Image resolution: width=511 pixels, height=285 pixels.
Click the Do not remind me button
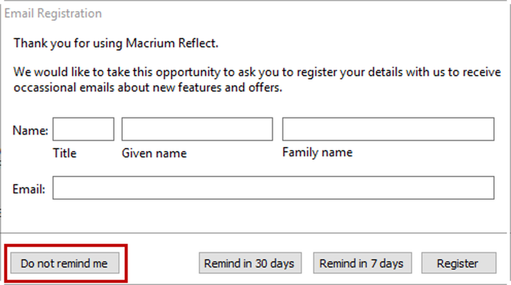pos(65,263)
